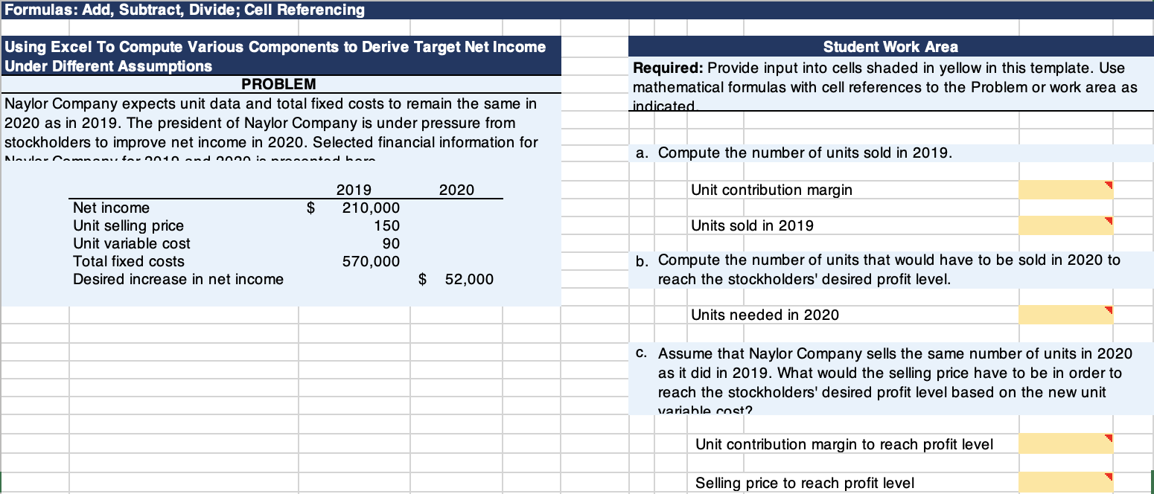Select the Selling price to reach profit level cell

tap(1065, 483)
